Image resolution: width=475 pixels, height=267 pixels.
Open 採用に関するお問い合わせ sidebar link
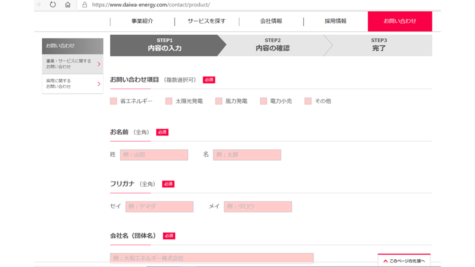click(x=72, y=84)
